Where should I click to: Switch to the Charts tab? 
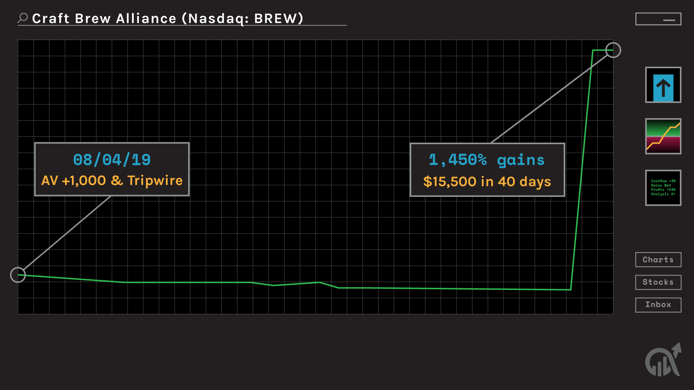coord(658,260)
